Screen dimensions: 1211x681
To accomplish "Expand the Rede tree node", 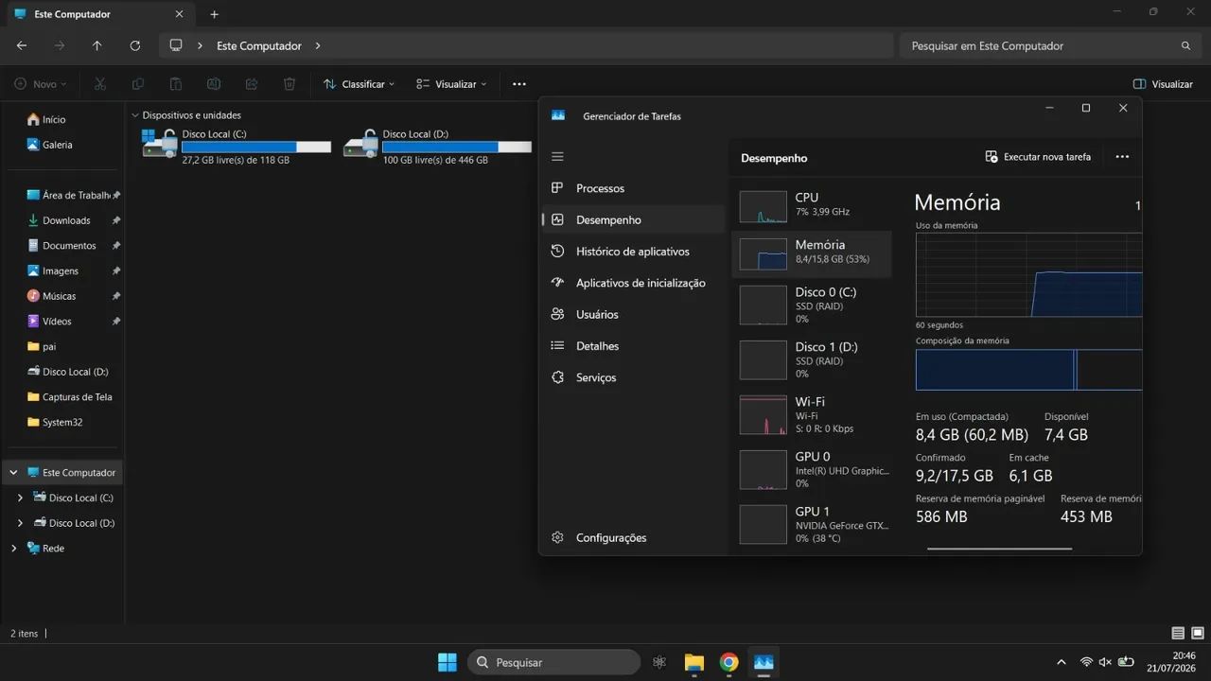I will click(x=13, y=548).
